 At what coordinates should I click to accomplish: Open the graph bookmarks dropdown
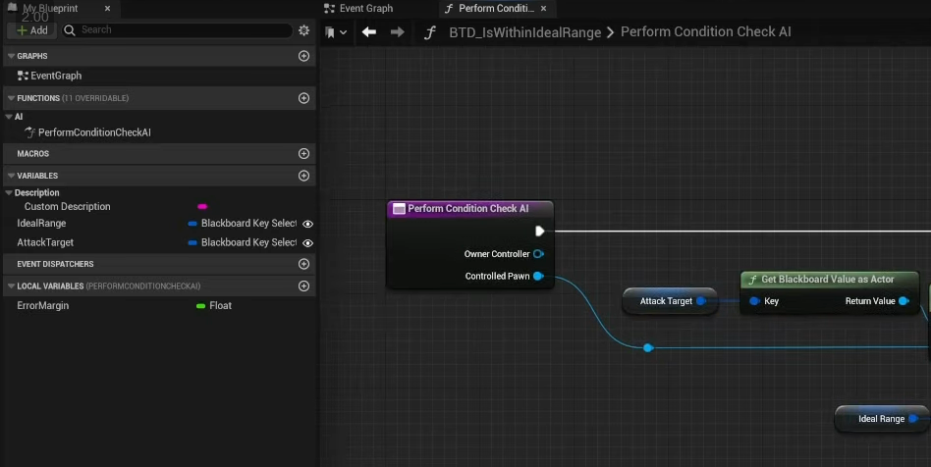pos(336,32)
